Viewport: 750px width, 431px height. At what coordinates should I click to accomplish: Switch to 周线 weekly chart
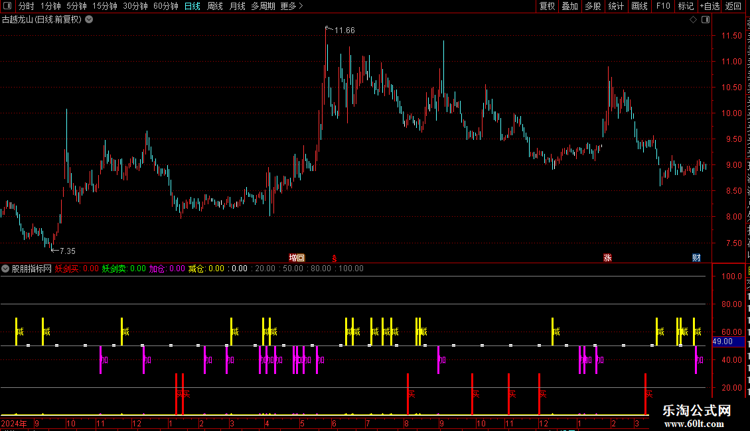pos(215,6)
